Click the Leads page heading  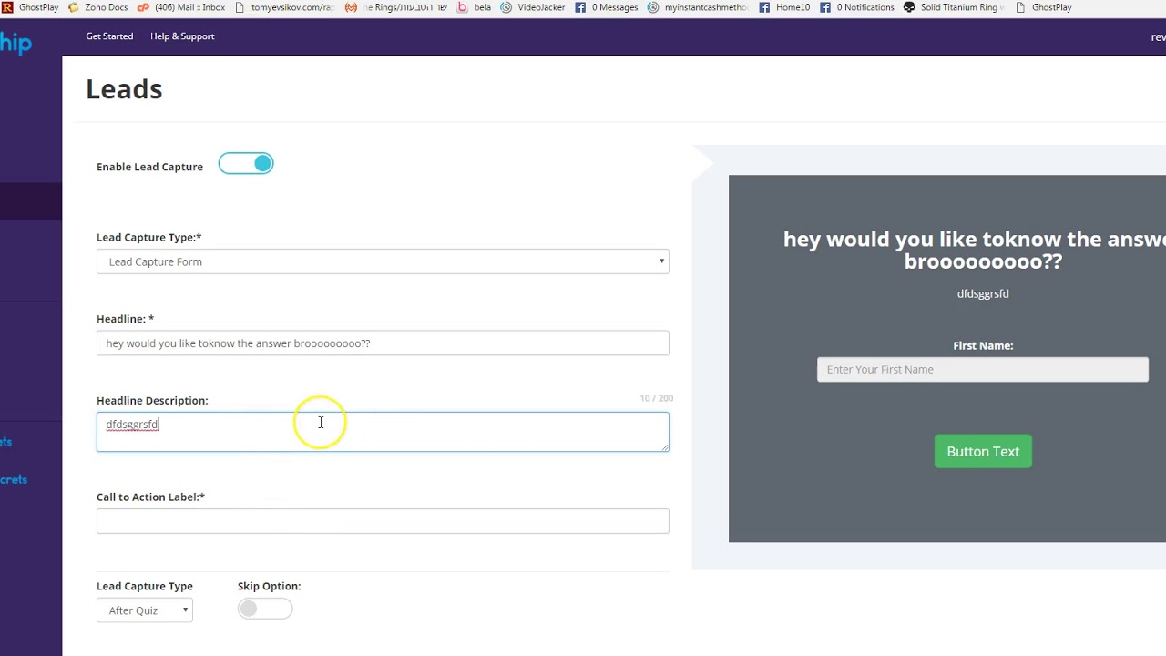(124, 89)
